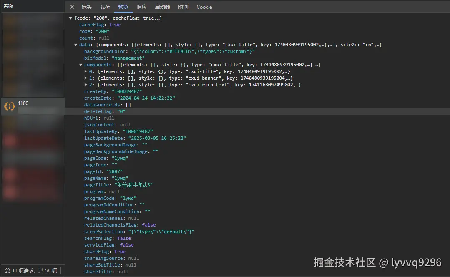The image size is (450, 277).
Task: Collapse the root JSON object
Action: (70, 18)
